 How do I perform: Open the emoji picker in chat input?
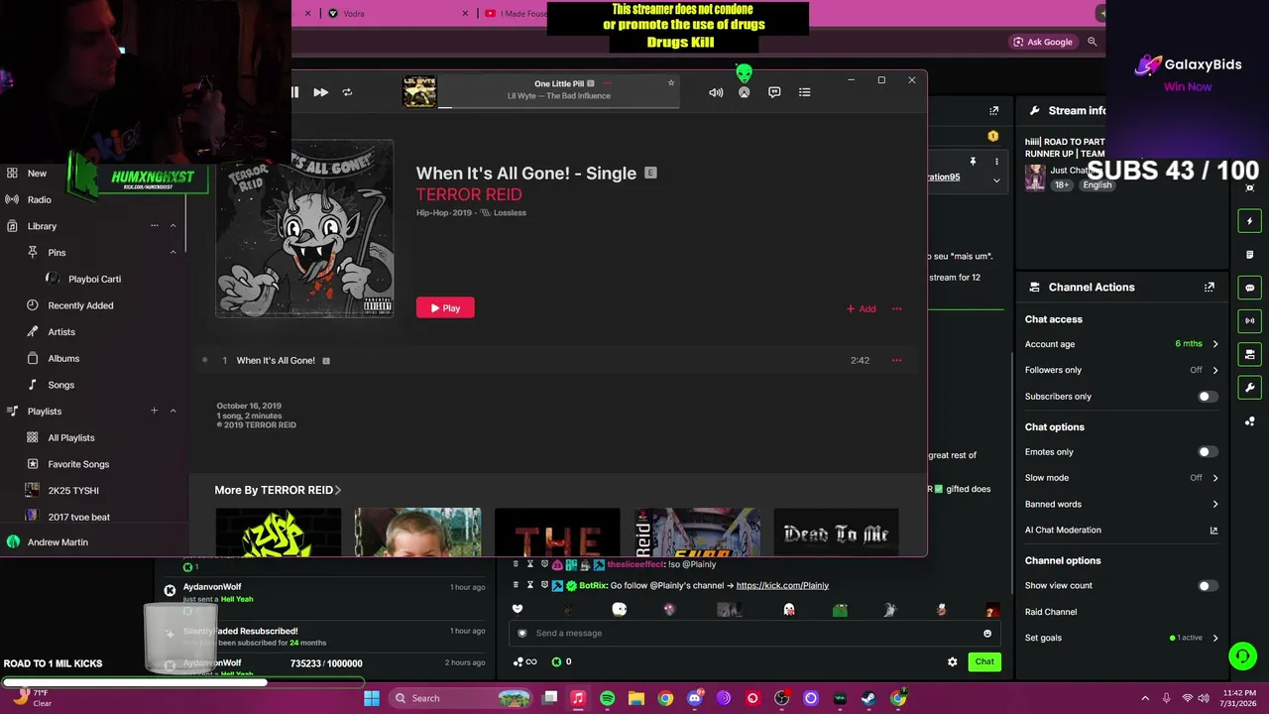(986, 633)
